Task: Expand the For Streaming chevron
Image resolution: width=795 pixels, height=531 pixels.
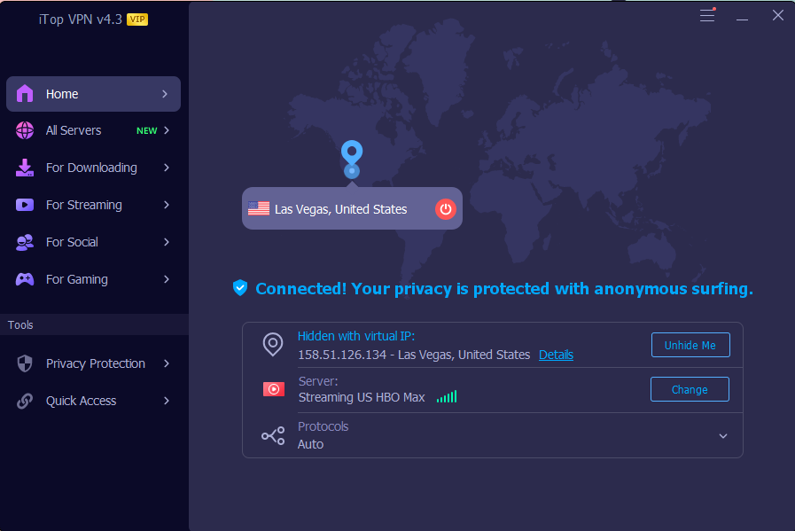Action: click(167, 205)
